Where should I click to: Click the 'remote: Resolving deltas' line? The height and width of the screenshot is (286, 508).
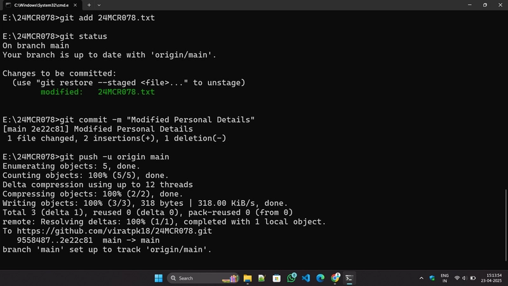pos(164,222)
